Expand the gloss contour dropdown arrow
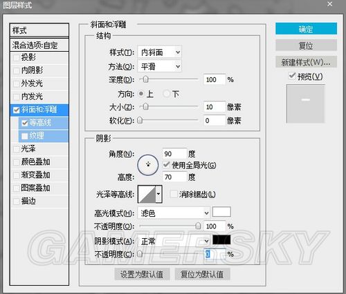The height and width of the screenshot is (294, 346). tap(158, 194)
